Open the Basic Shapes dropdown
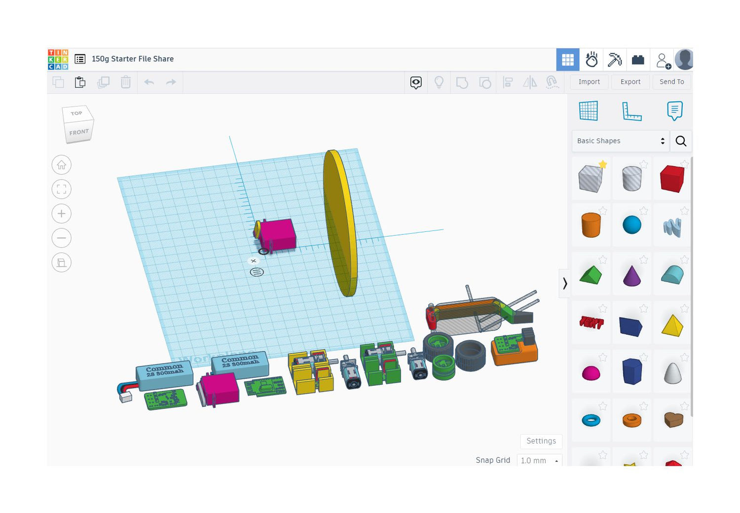 pos(620,141)
